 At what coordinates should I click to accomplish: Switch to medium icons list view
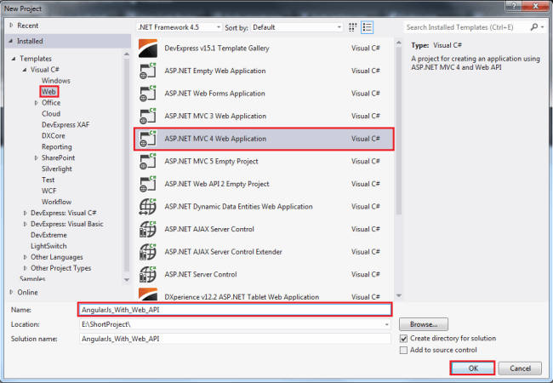click(368, 27)
